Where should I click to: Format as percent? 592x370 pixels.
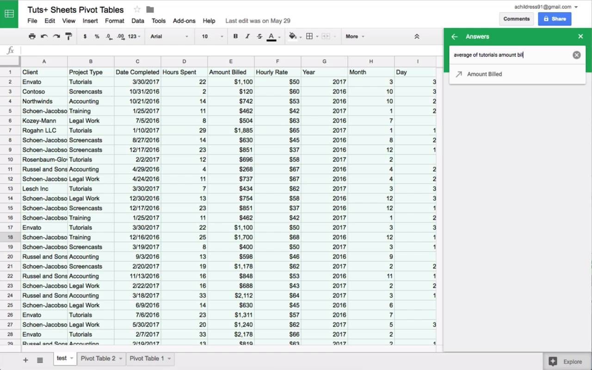pos(97,36)
